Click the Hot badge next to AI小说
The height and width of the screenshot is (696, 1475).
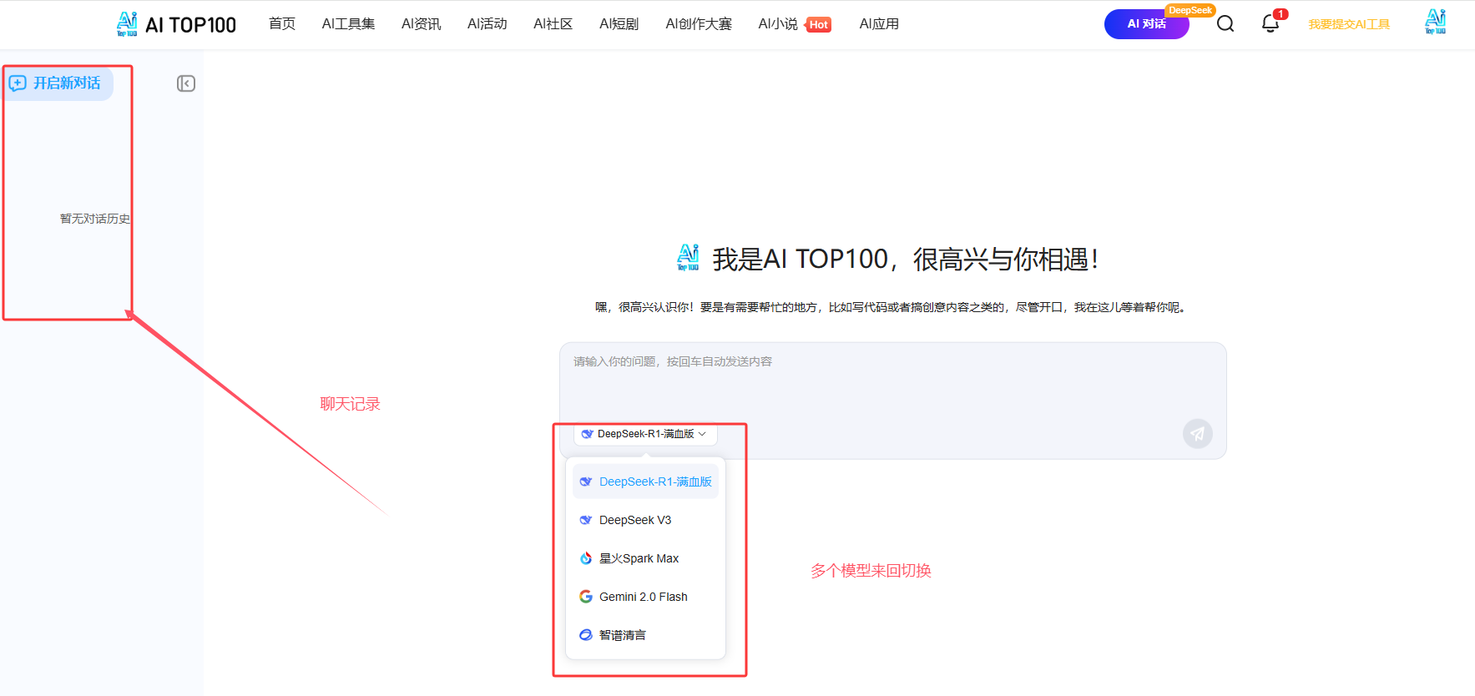818,25
